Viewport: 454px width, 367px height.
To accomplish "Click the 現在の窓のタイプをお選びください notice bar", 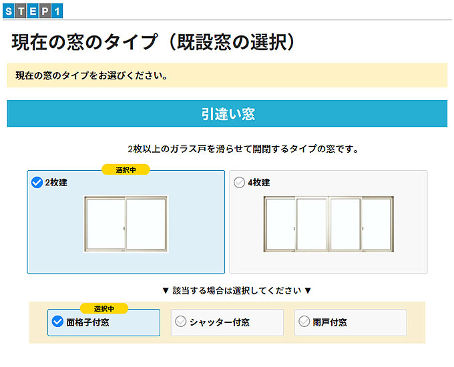I will [x=227, y=75].
